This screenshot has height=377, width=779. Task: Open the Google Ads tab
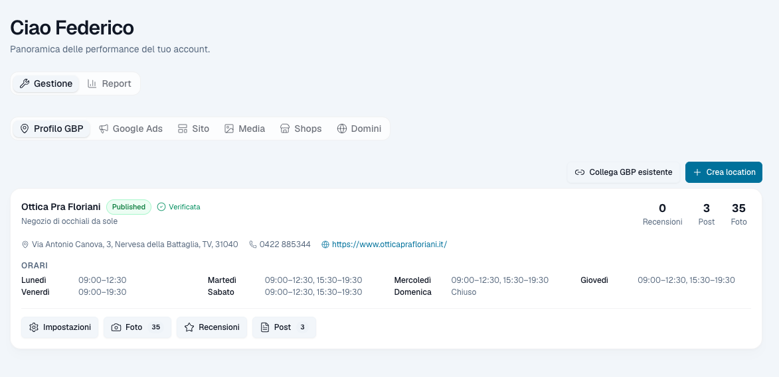click(x=131, y=129)
